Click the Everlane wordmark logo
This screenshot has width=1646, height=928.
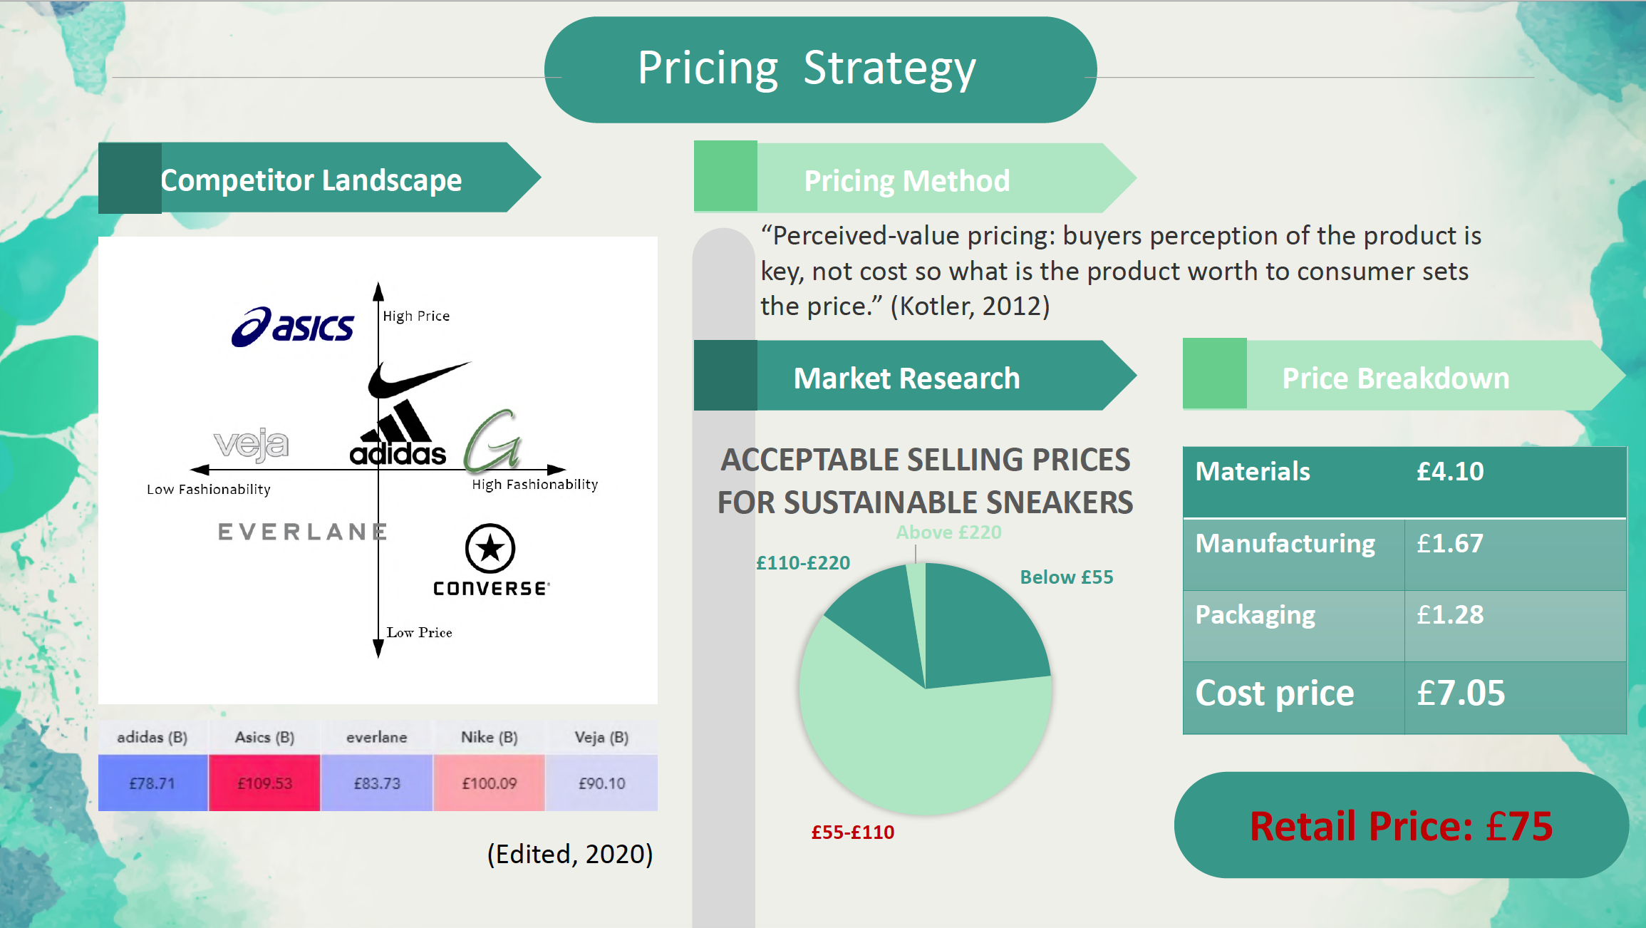302,532
